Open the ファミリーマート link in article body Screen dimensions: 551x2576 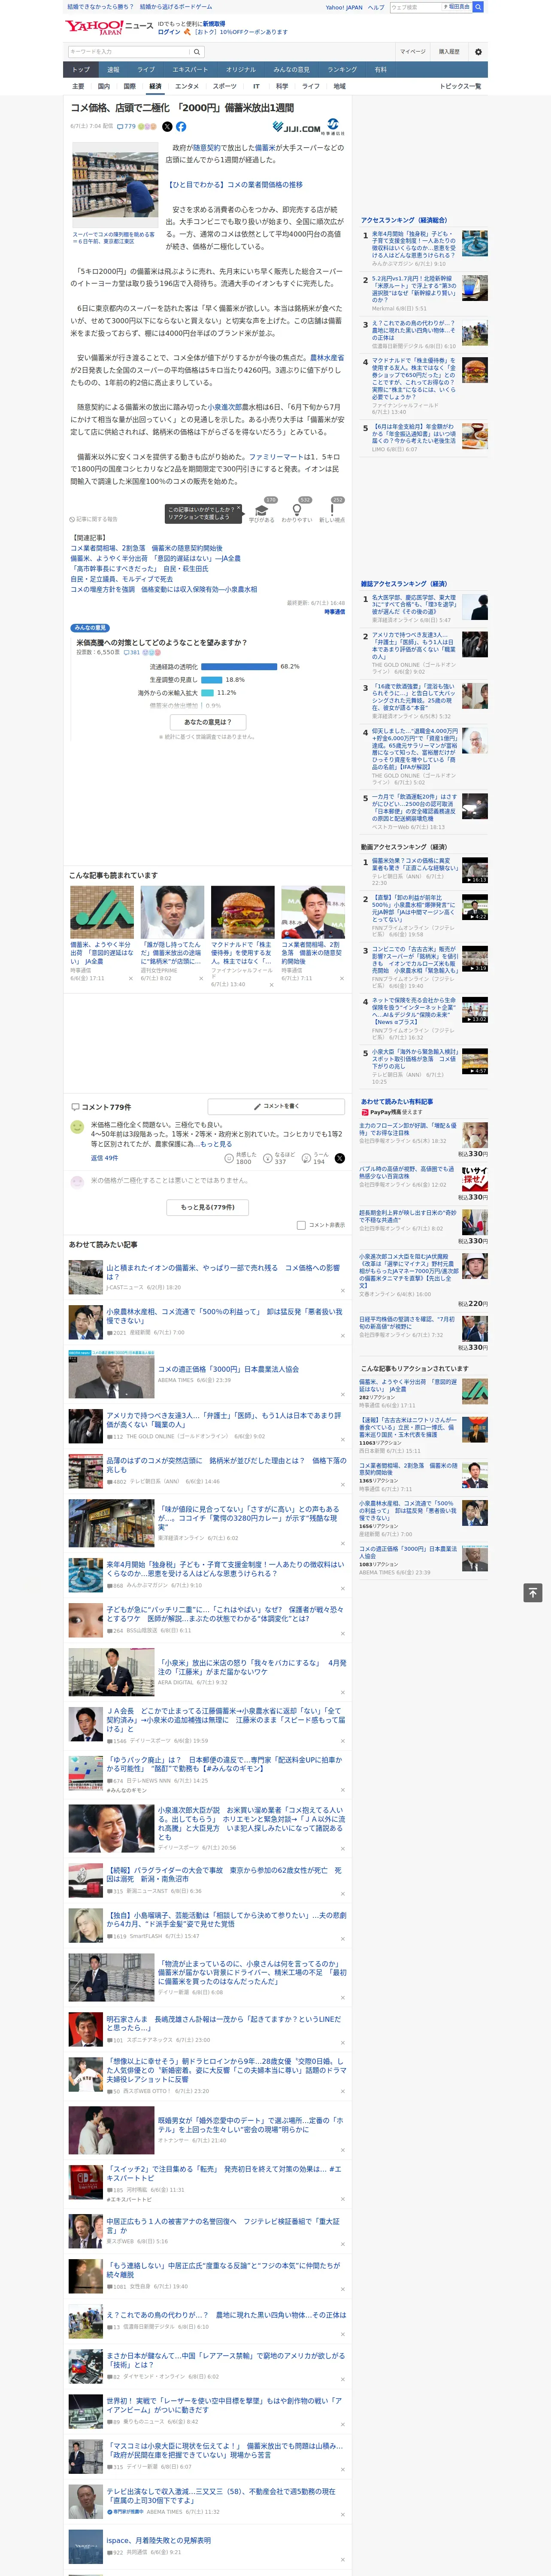tap(276, 456)
